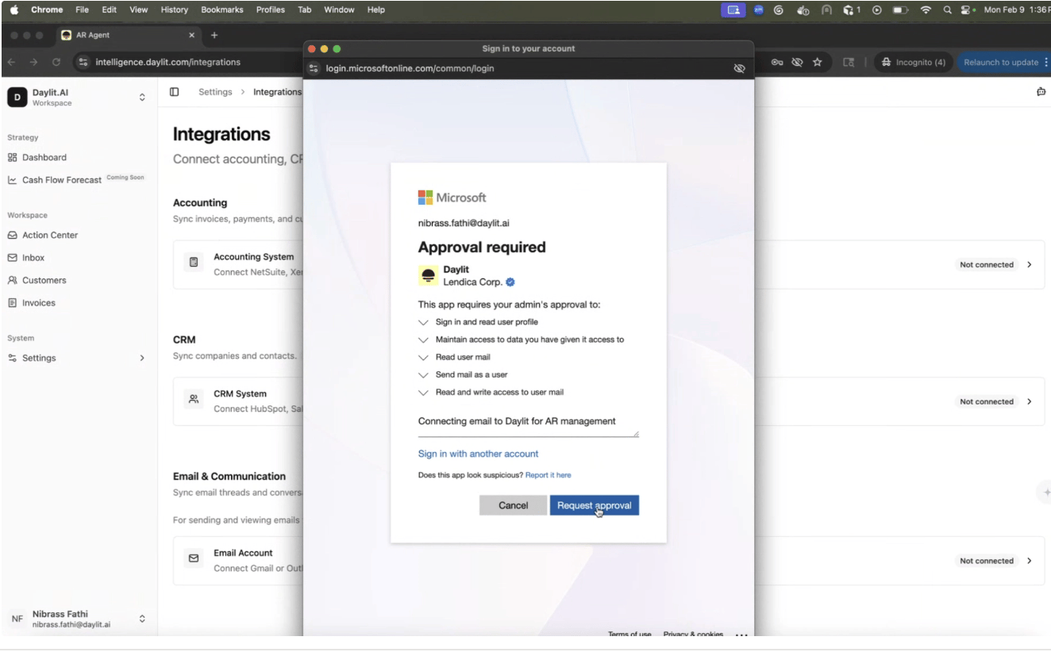This screenshot has height=652, width=1051.
Task: Click the Request approval button
Action: [595, 505]
